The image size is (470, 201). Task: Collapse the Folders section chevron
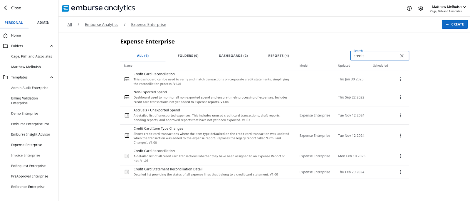coord(52,46)
